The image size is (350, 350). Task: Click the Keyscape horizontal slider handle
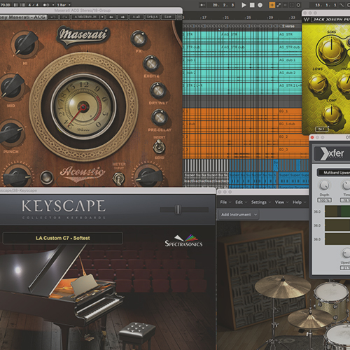(178, 209)
